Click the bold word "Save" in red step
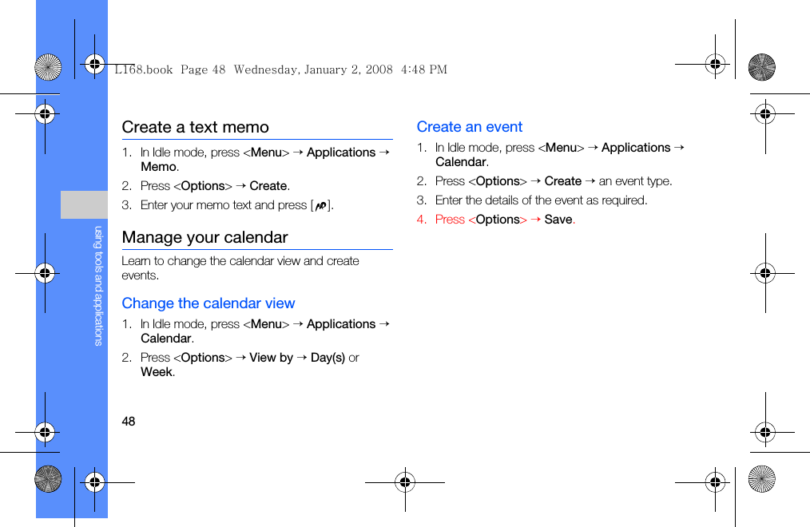This screenshot has width=810, height=527. coord(558,220)
